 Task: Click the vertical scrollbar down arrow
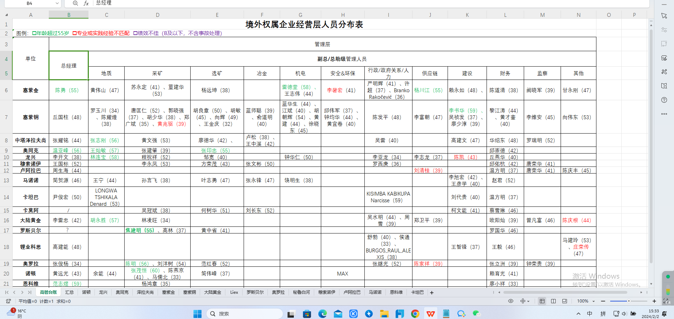tap(651, 284)
